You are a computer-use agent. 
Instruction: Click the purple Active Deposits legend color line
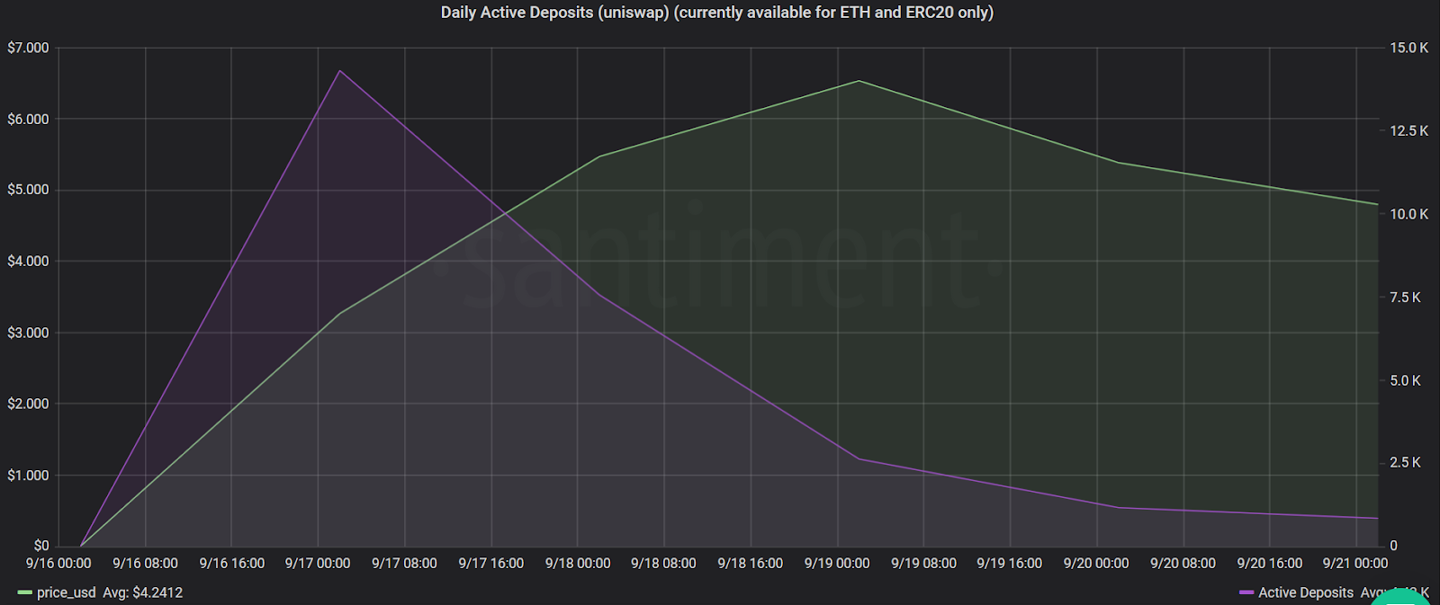(x=1246, y=592)
